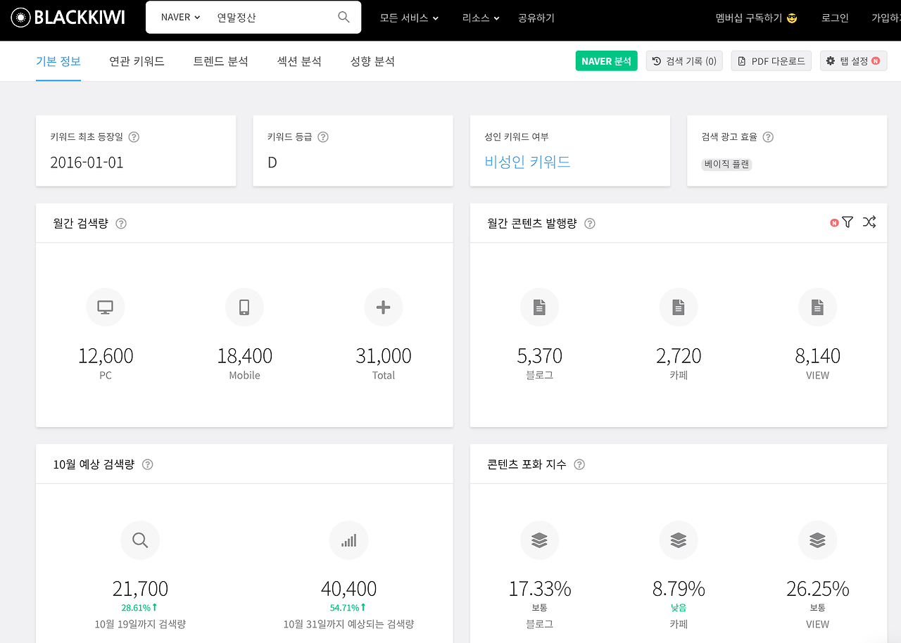Click the green NAVER 분석 button
Image resolution: width=901 pixels, height=643 pixels.
coord(606,61)
